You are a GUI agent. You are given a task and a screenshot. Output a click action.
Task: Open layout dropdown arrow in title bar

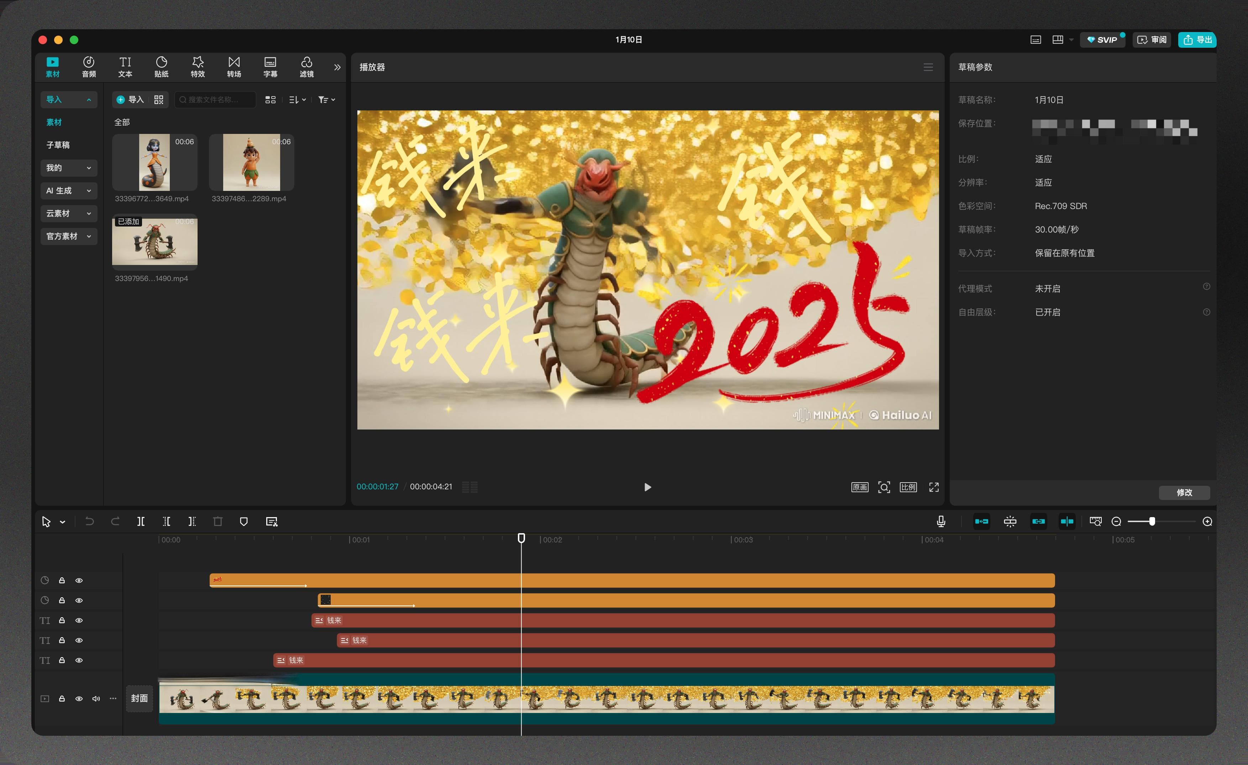[x=1071, y=40]
